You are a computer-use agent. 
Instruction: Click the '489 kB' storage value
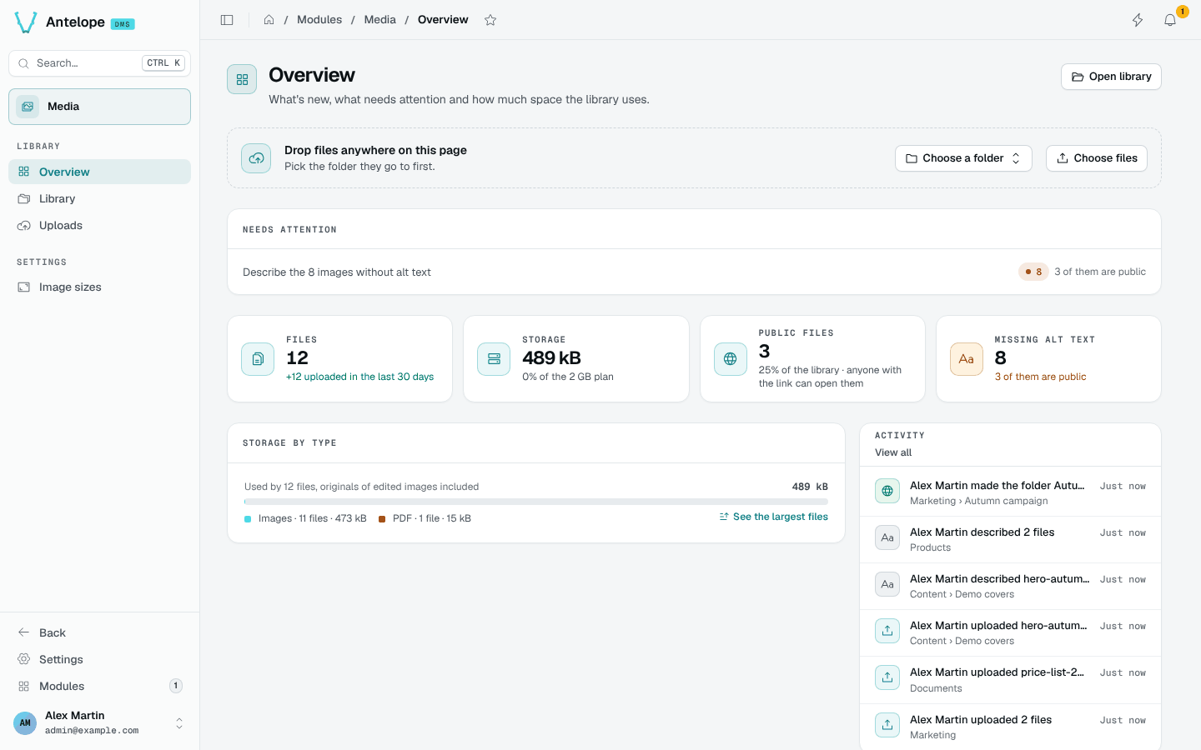click(552, 358)
